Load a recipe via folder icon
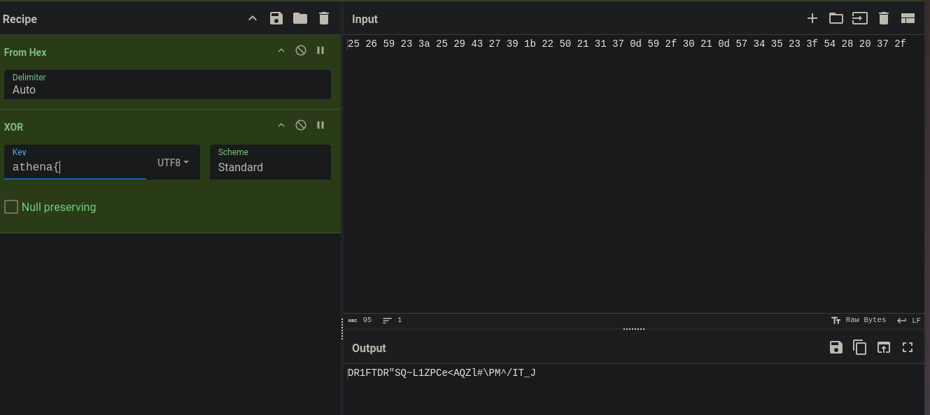 [x=300, y=19]
